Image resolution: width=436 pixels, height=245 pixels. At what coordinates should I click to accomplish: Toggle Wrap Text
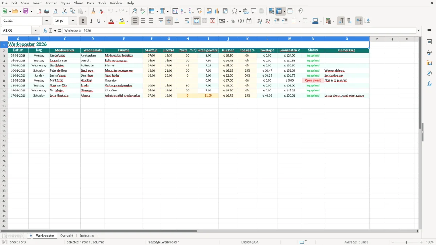pos(187,21)
